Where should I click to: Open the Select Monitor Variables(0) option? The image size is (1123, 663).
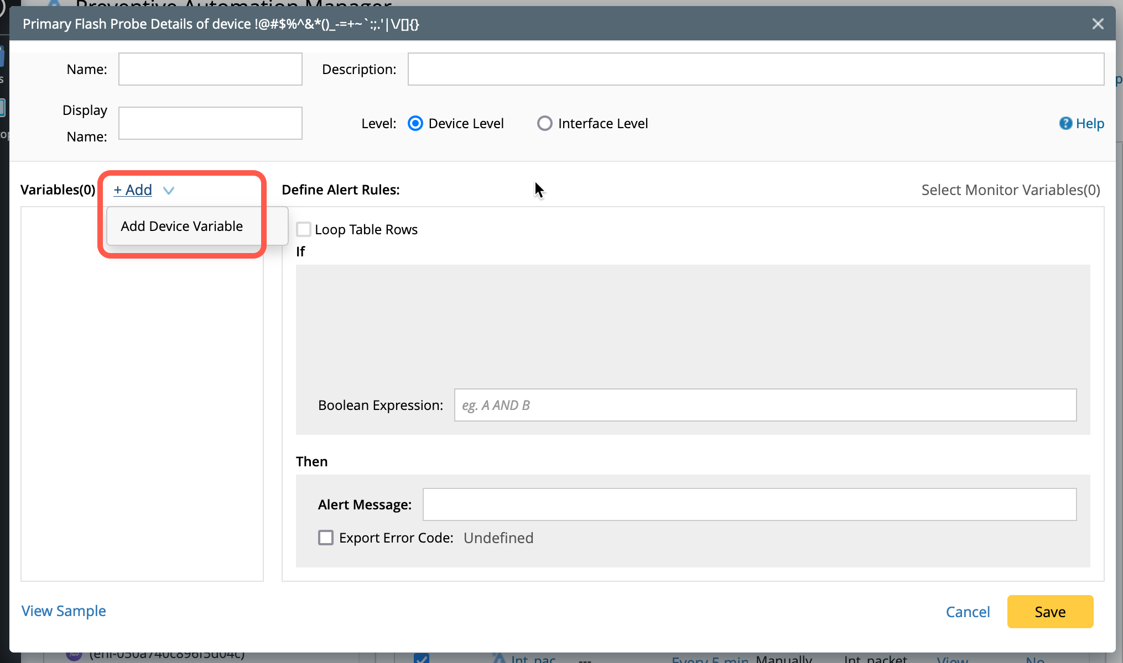[1010, 190]
